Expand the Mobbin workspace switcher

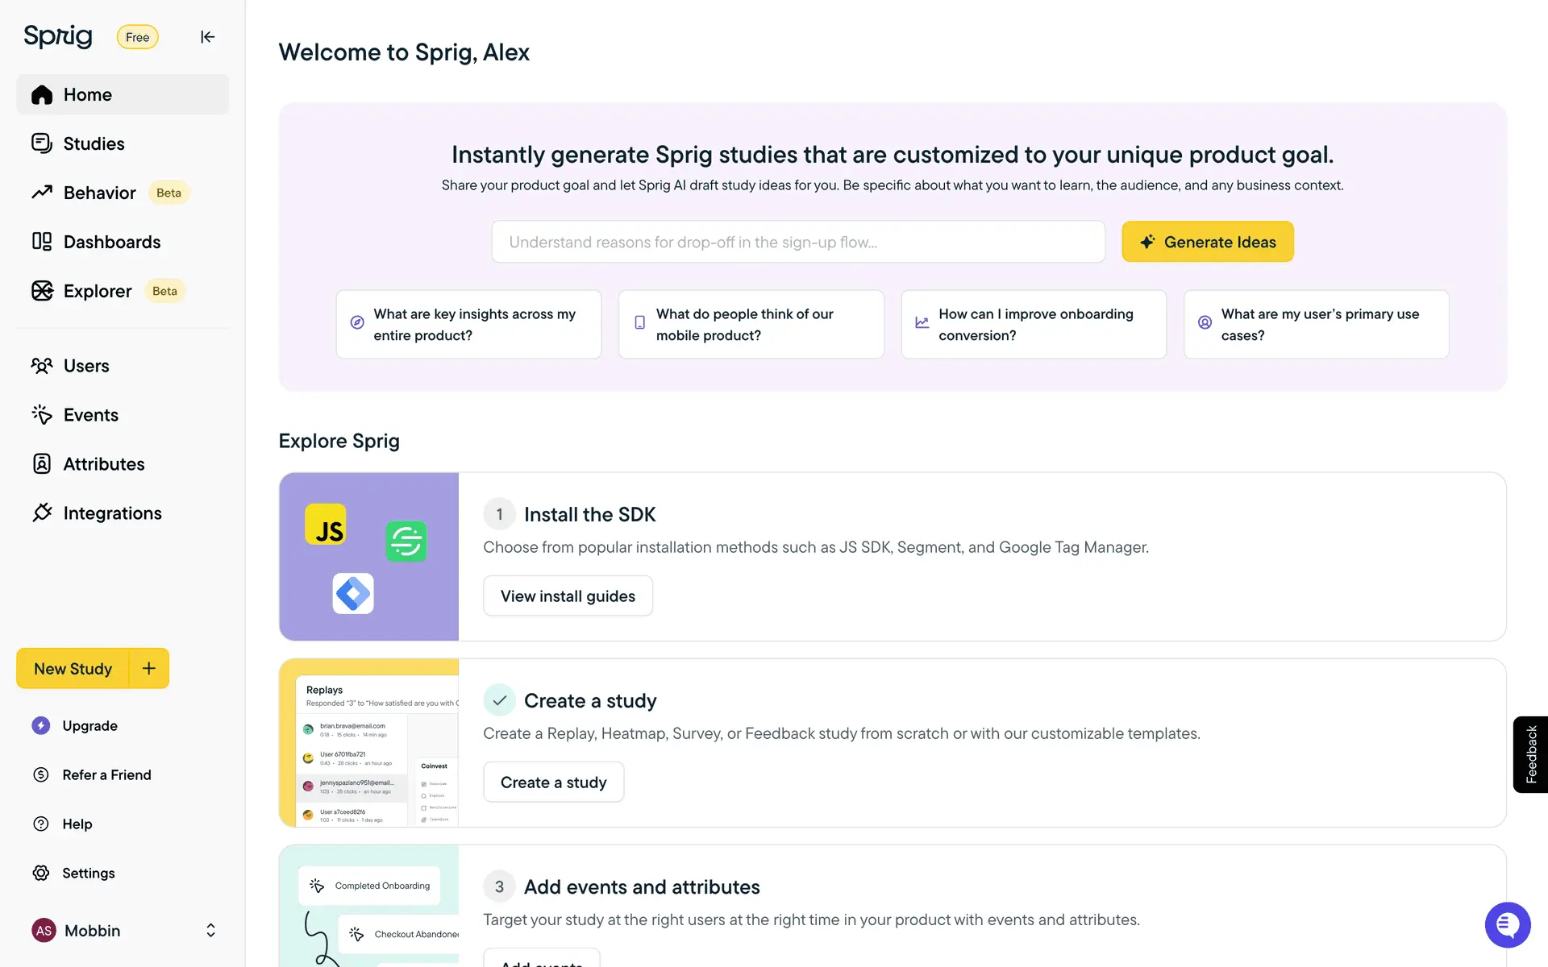210,931
